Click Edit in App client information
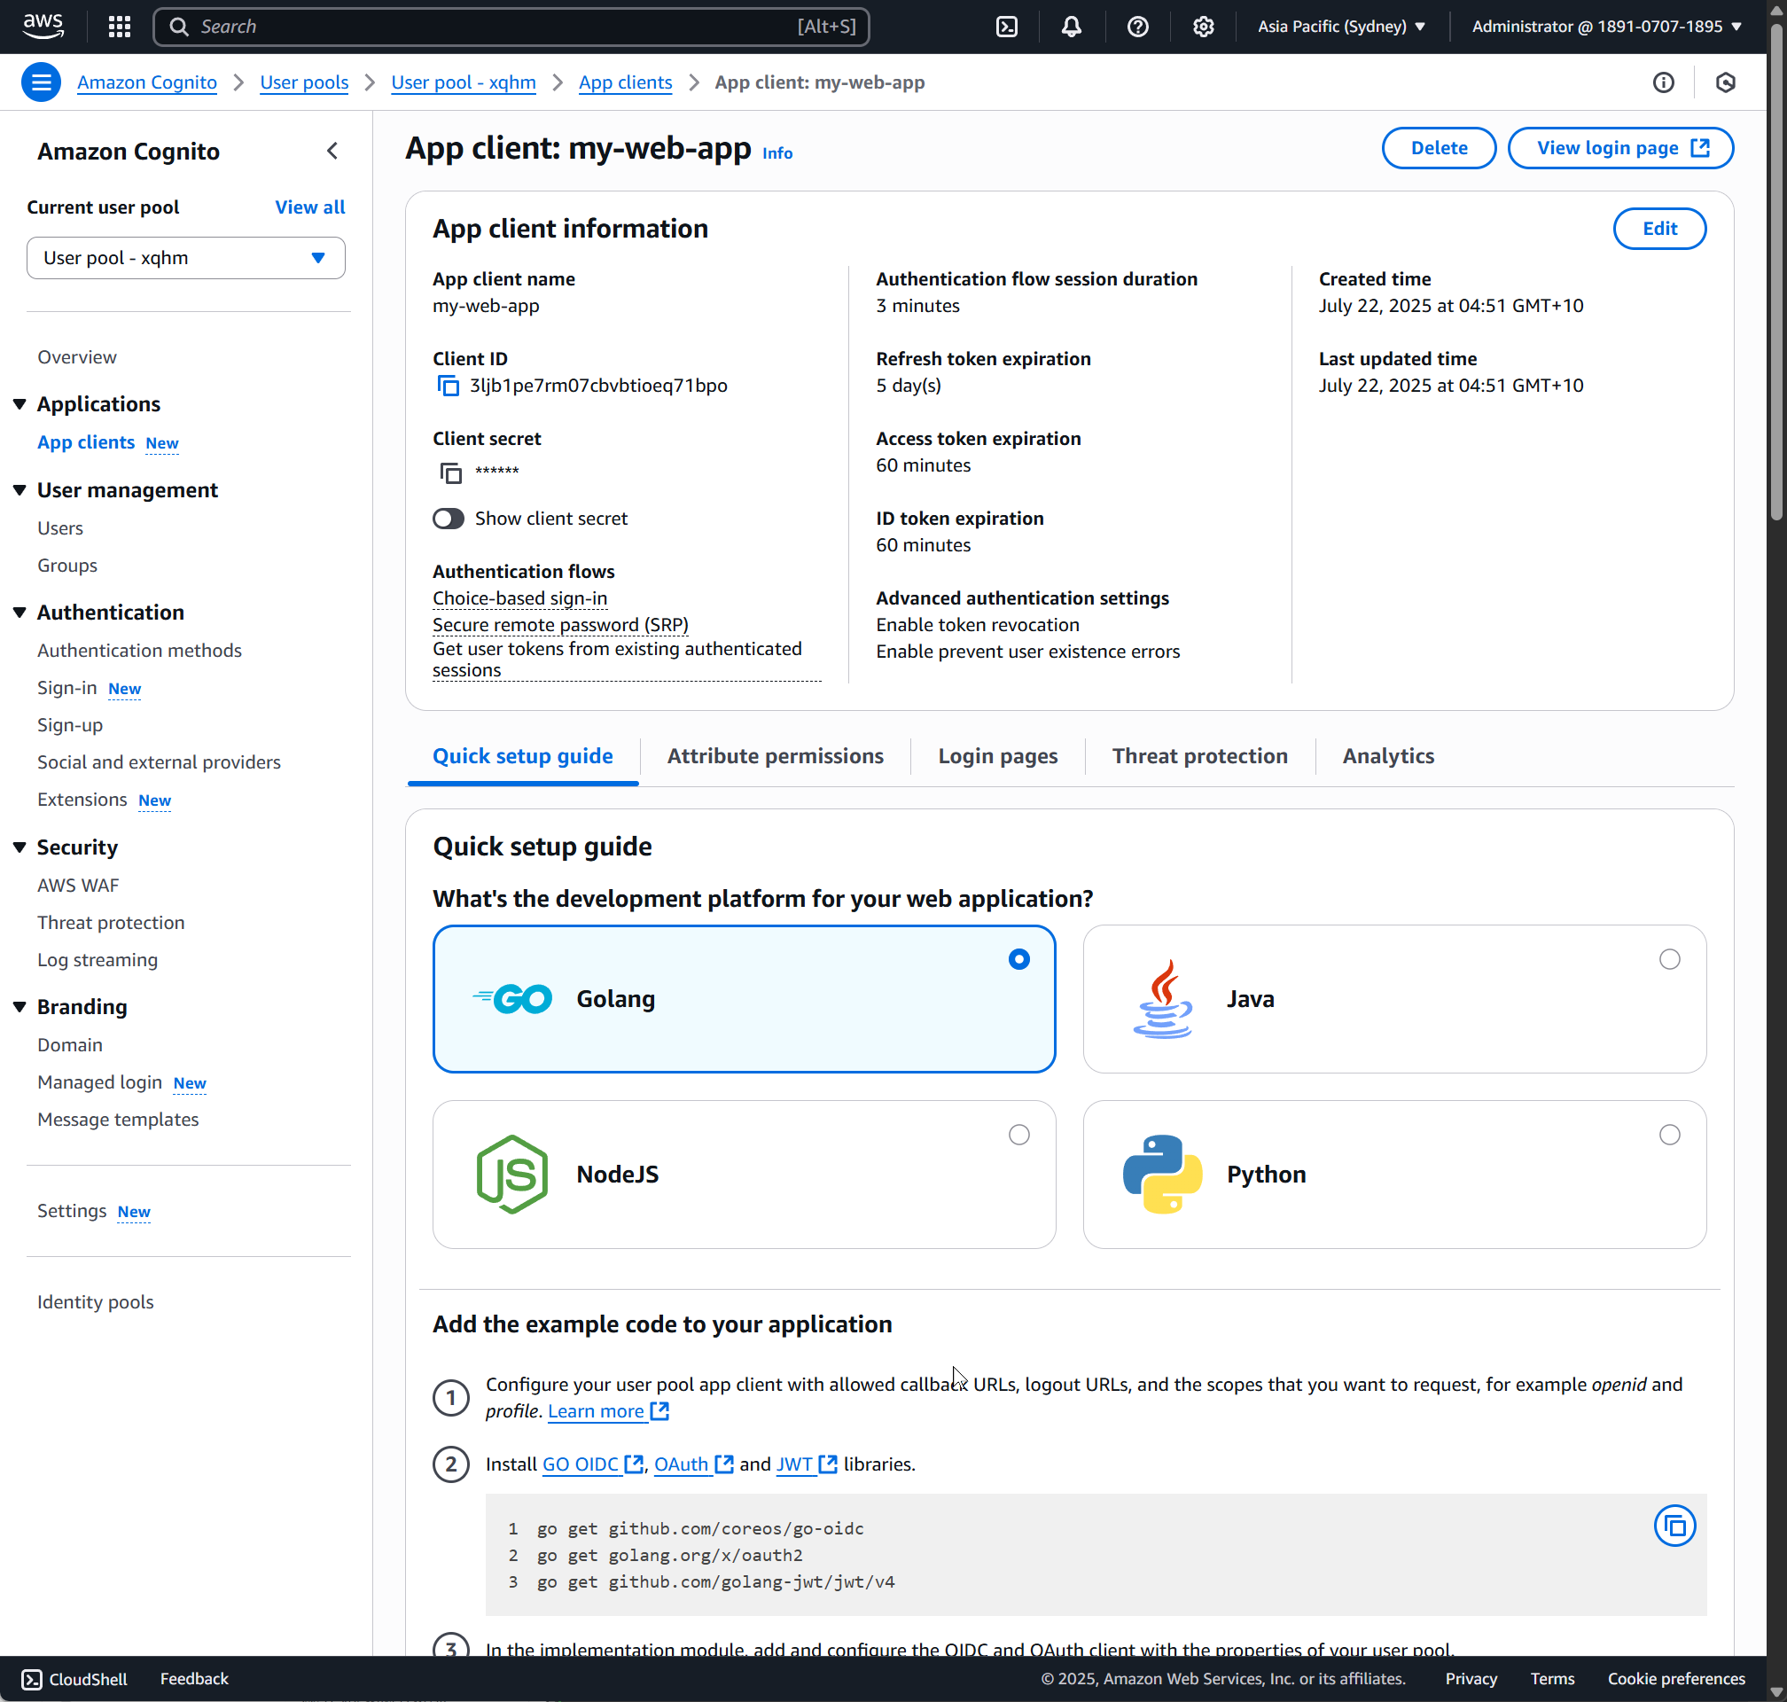Image resolution: width=1787 pixels, height=1702 pixels. [1658, 229]
